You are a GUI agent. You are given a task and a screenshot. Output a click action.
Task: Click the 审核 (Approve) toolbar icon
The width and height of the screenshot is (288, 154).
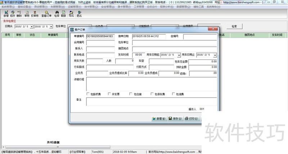[x=27, y=14]
